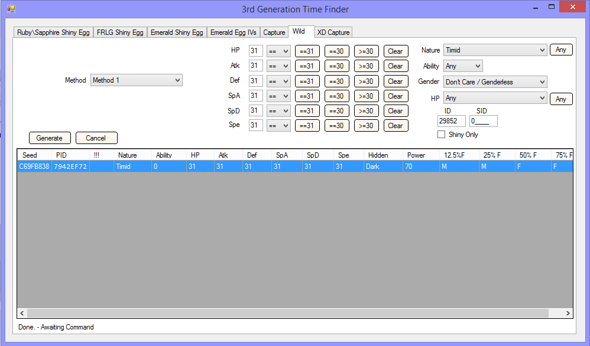Open the XD Capture tab
The image size is (590, 346).
[333, 32]
